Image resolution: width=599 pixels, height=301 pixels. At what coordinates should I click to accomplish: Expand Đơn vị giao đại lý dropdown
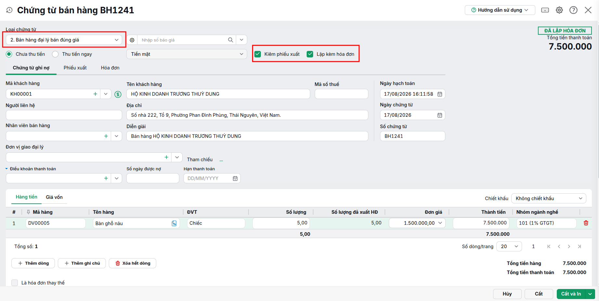[x=177, y=157]
